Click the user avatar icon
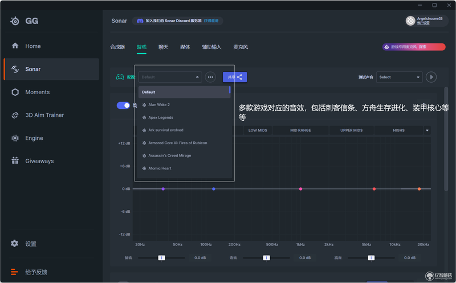The height and width of the screenshot is (283, 456). click(x=410, y=21)
